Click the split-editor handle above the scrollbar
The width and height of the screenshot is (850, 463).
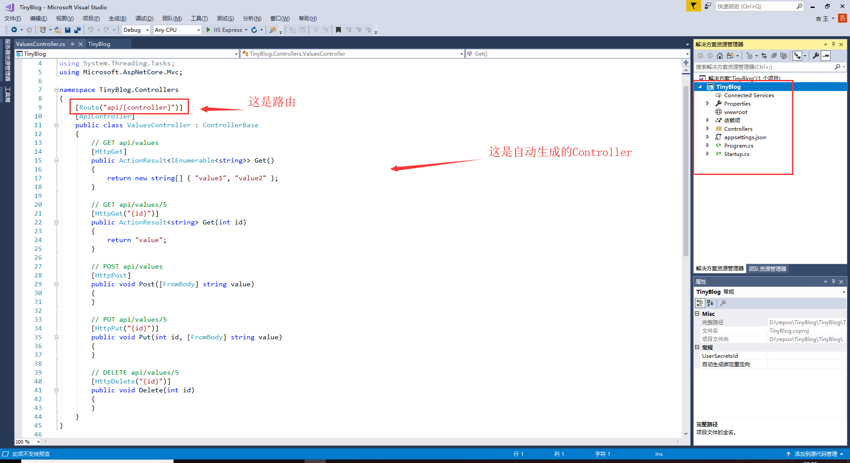point(686,62)
